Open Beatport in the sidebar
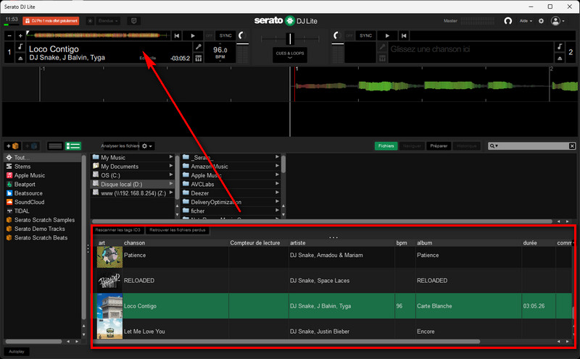Viewport: 580px width, 359px height. pyautogui.click(x=43, y=184)
